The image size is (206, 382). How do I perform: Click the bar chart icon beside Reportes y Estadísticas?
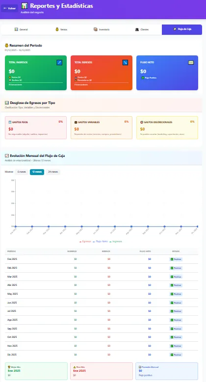(25, 5)
